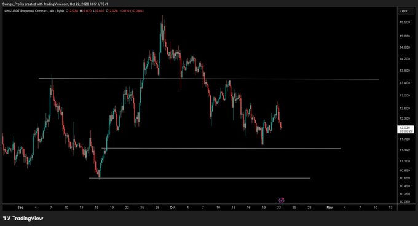Click the 28 date label before Oct
The height and width of the screenshot is (226, 418).
pyautogui.click(x=157, y=208)
